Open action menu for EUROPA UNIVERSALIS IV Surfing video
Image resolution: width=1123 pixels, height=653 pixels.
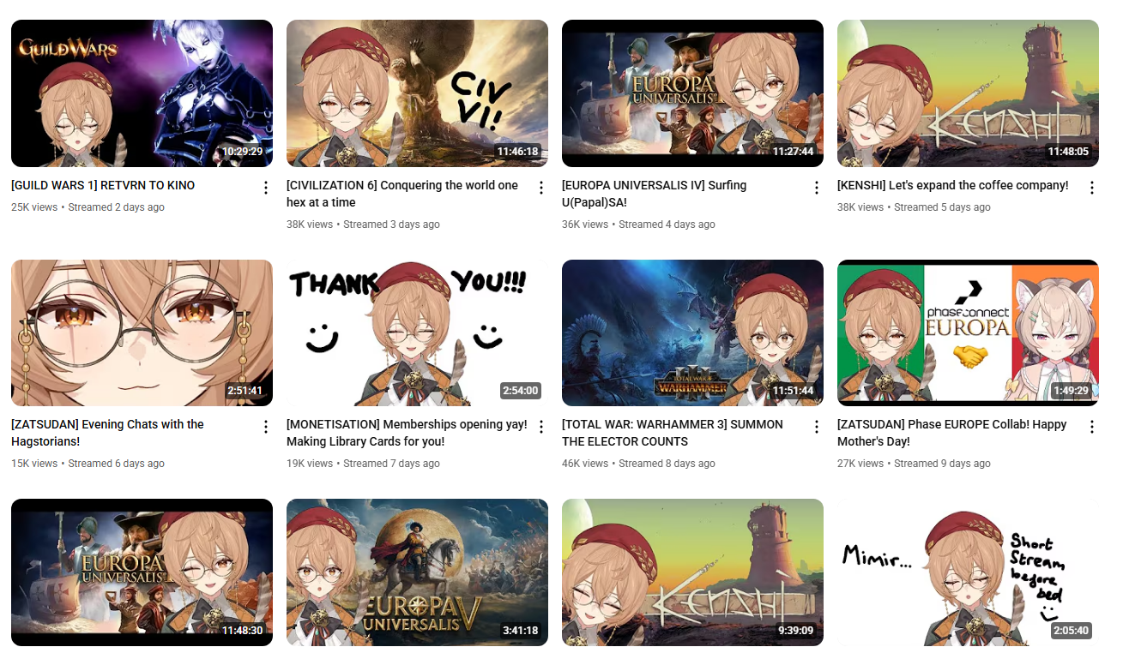pyautogui.click(x=817, y=188)
